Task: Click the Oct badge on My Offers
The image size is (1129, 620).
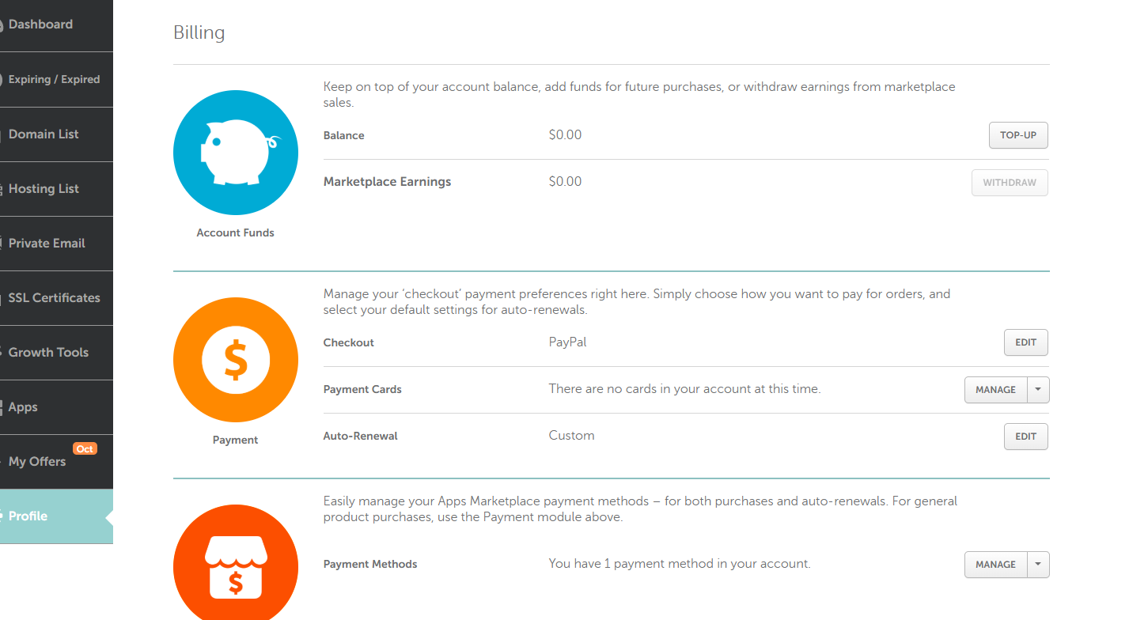Action: coord(85,448)
